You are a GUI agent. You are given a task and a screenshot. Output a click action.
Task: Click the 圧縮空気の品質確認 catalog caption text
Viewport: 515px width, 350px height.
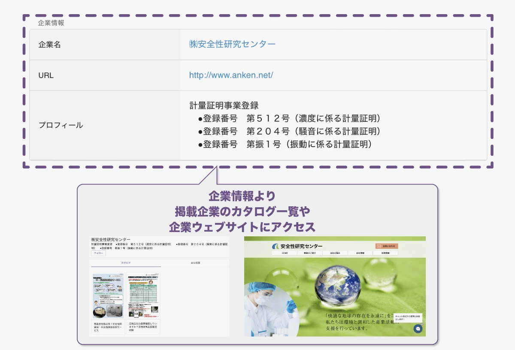click(143, 327)
